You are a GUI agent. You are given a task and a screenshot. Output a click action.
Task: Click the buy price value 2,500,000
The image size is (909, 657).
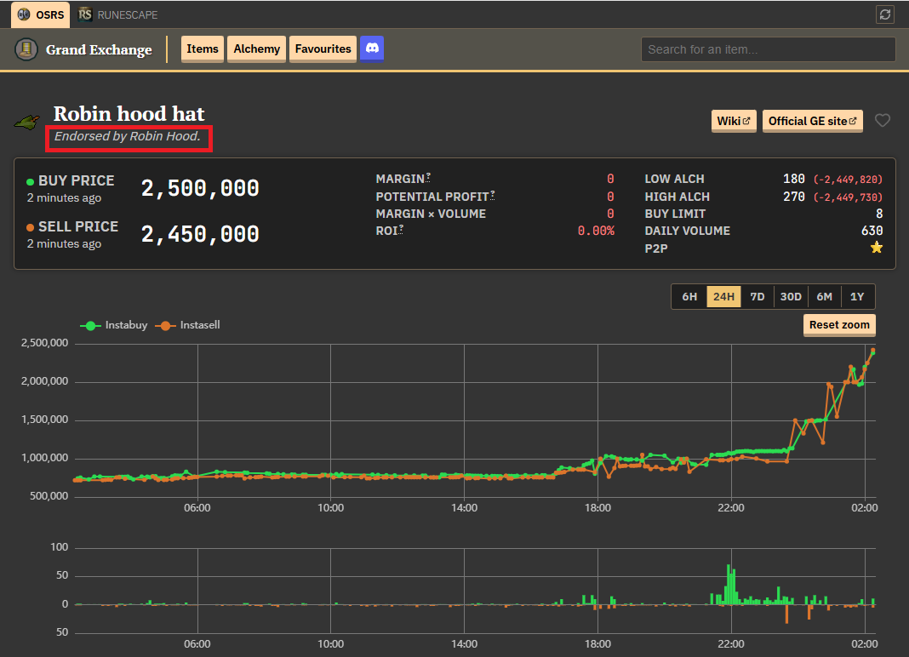point(200,188)
